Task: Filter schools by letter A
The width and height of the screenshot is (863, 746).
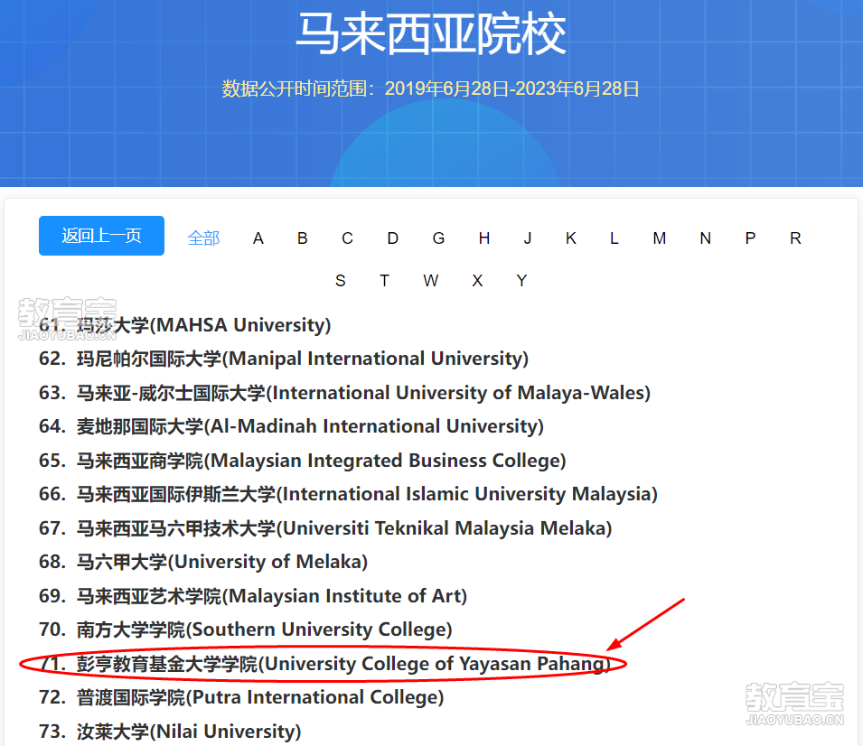Action: [258, 238]
